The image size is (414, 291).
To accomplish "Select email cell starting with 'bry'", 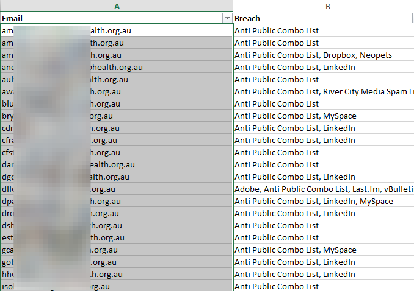I will click(x=117, y=116).
